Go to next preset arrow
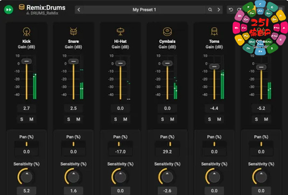 coord(219,10)
